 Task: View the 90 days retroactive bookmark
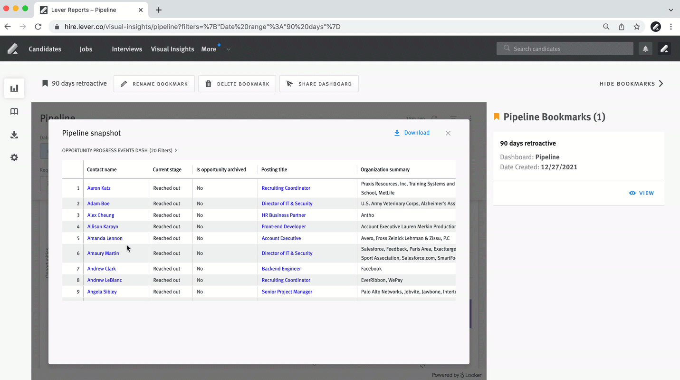(642, 193)
